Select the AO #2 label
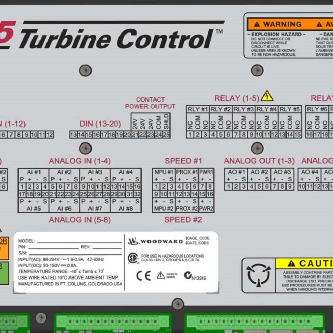Viewport: 333px width, 333px height. point(259,172)
